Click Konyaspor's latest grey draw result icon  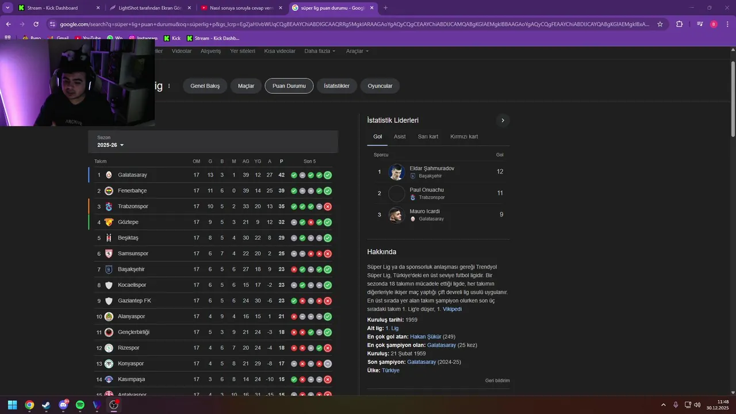click(x=328, y=363)
